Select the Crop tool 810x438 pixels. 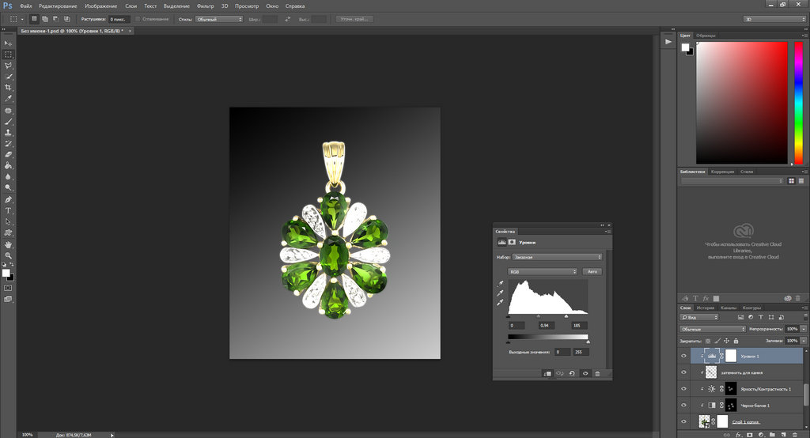pos(8,88)
